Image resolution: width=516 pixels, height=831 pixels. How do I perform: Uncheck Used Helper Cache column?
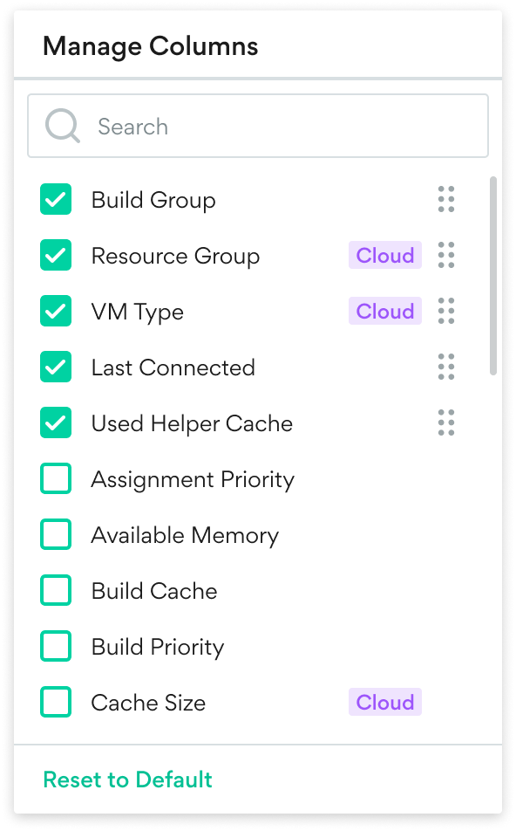point(56,422)
